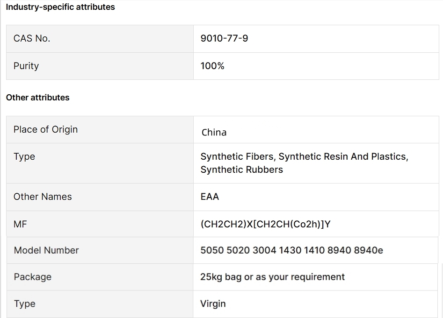The width and height of the screenshot is (443, 318).
Task: Select the Place of Origin label
Action: point(45,129)
